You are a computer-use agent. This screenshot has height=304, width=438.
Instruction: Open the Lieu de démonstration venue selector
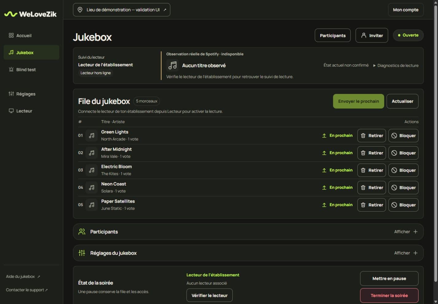point(121,10)
